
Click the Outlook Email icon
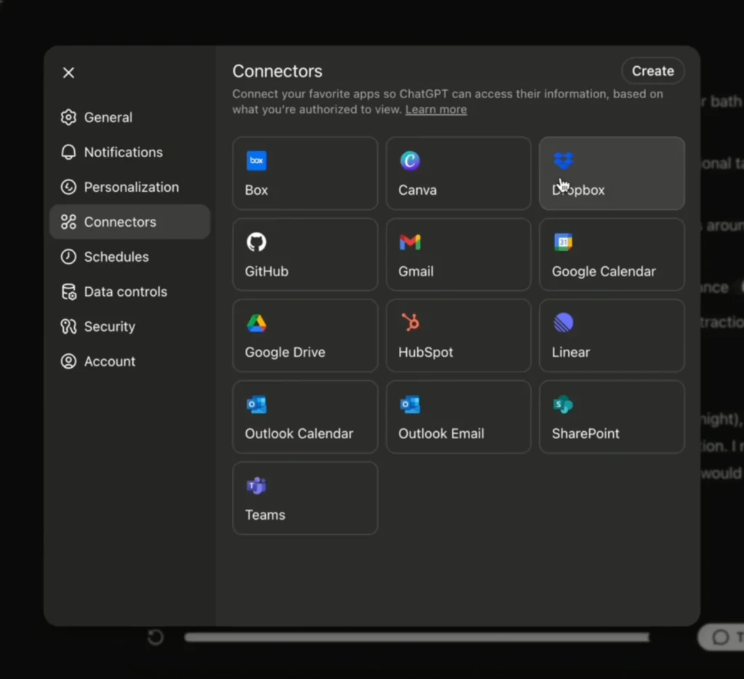pyautogui.click(x=410, y=404)
